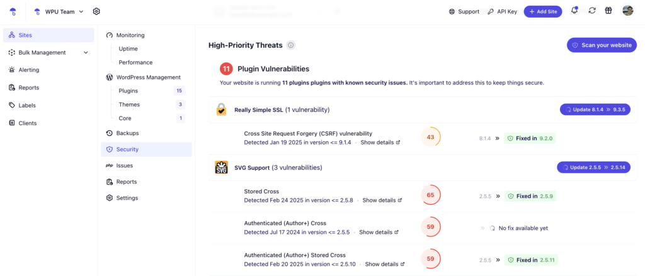The width and height of the screenshot is (645, 276).
Task: Open Performance under Monitoring
Action: (135, 62)
